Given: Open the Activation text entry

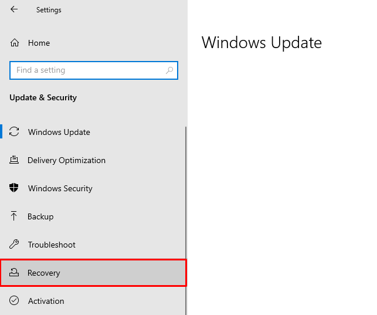Looking at the screenshot, I should coord(46,301).
